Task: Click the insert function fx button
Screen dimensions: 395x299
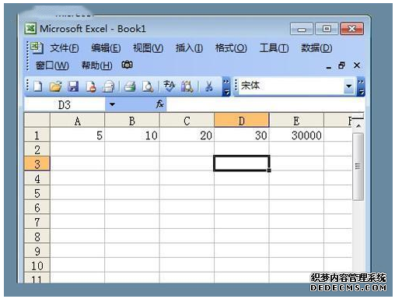Action: click(x=159, y=104)
